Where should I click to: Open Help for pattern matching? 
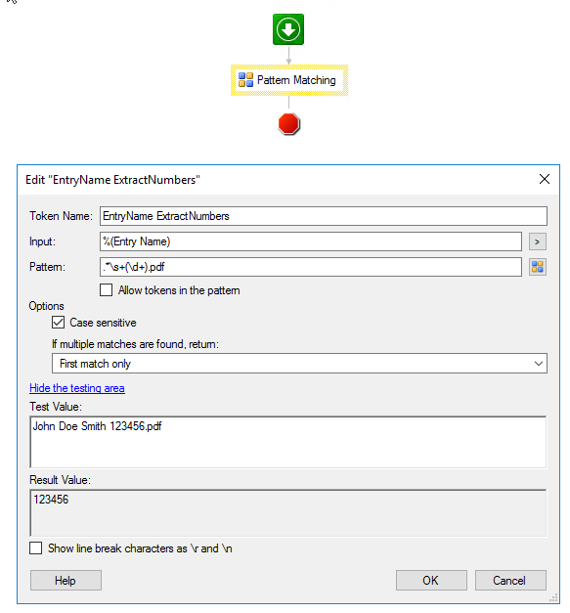(x=66, y=580)
